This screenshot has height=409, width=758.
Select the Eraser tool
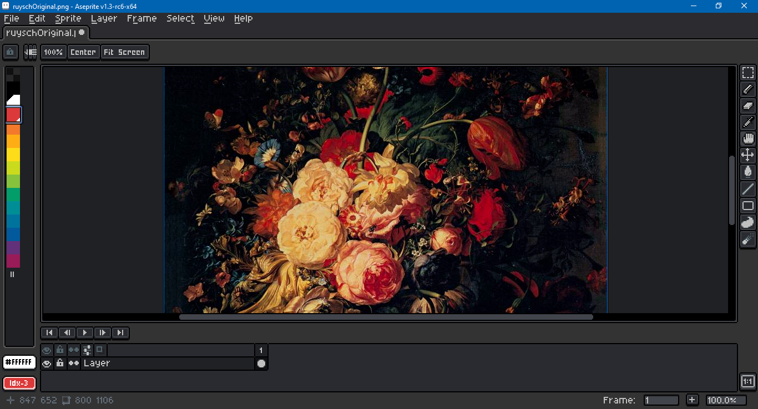[747, 106]
